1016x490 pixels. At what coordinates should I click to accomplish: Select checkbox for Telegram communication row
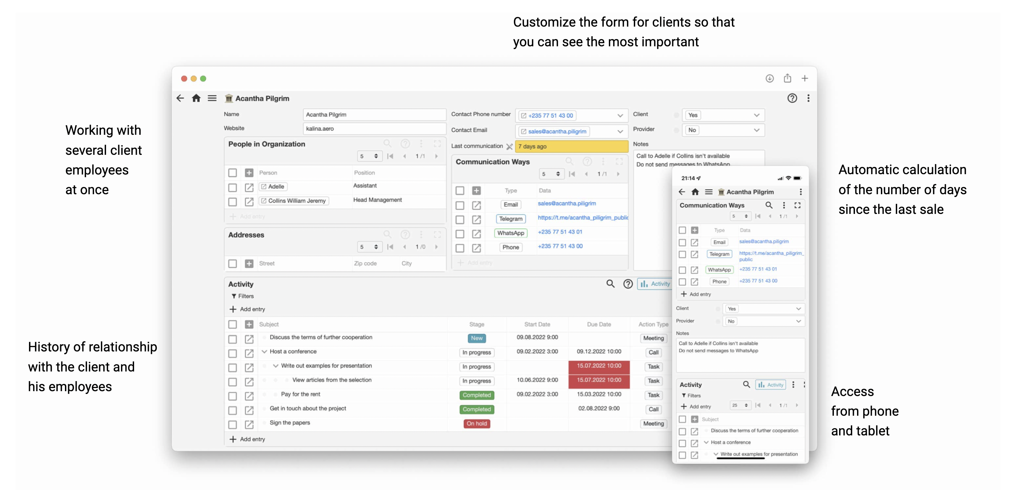click(x=460, y=220)
